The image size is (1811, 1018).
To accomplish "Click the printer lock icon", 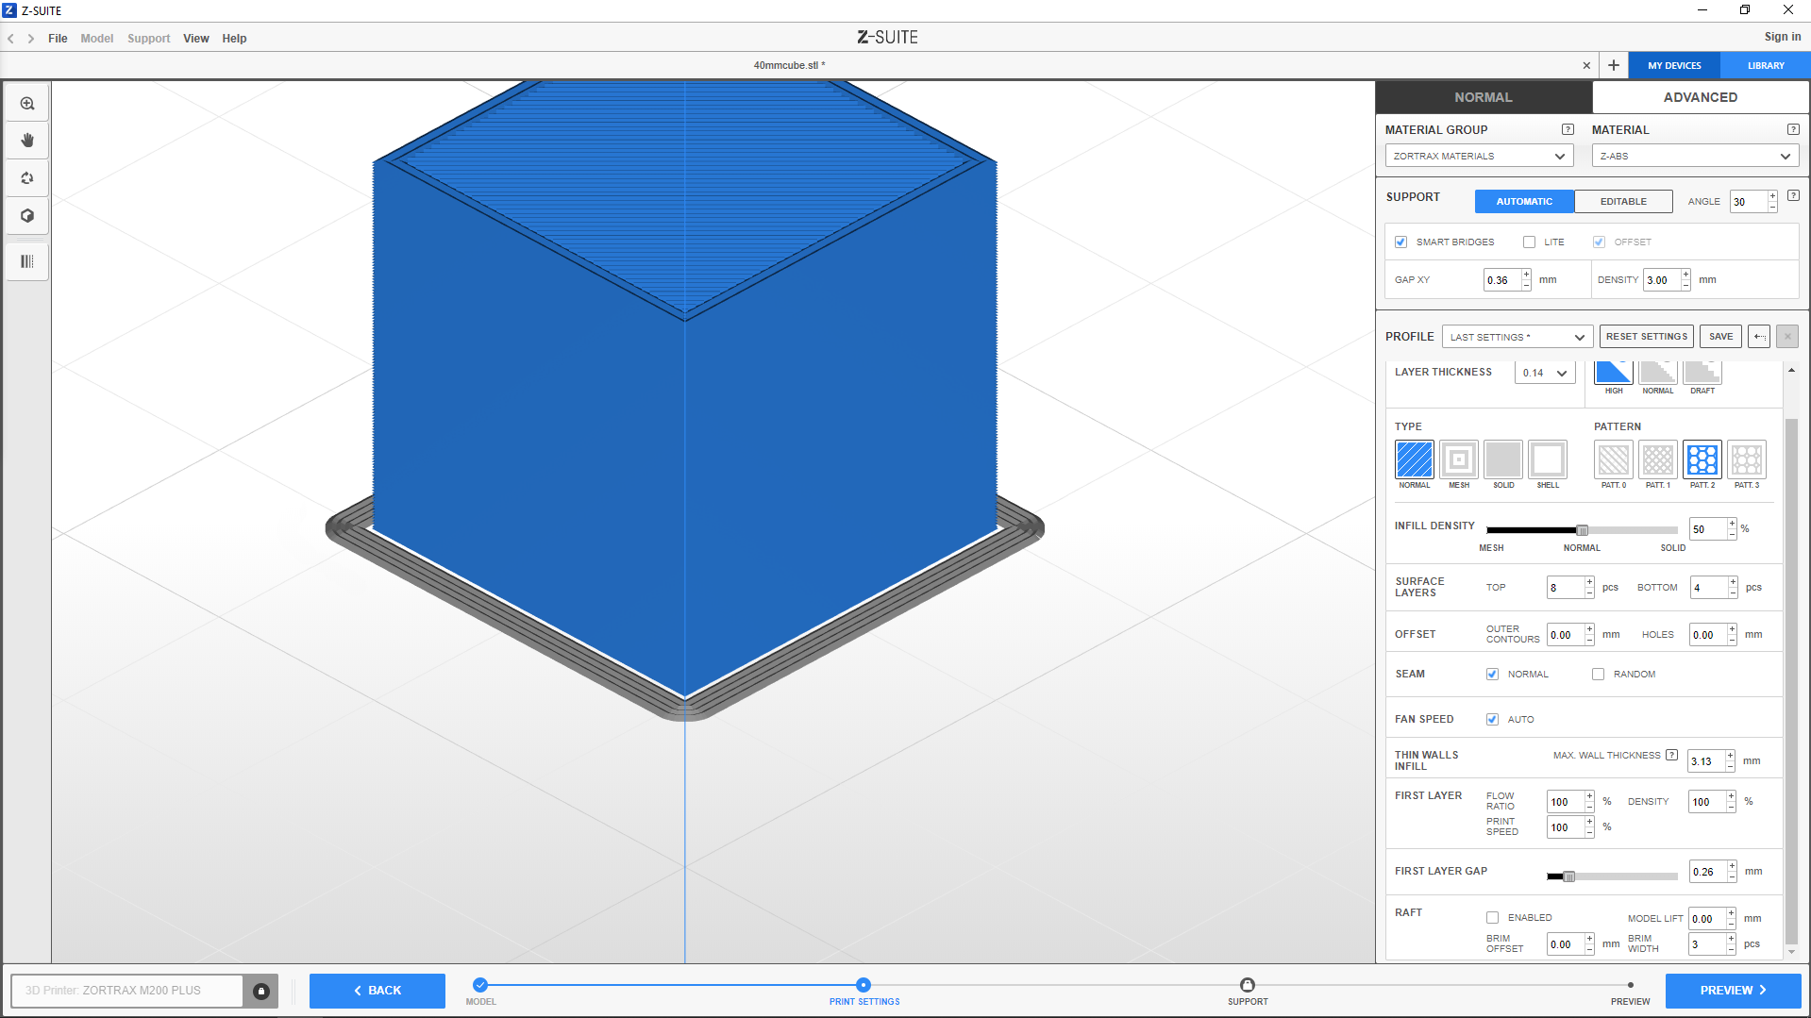I will coord(261,991).
